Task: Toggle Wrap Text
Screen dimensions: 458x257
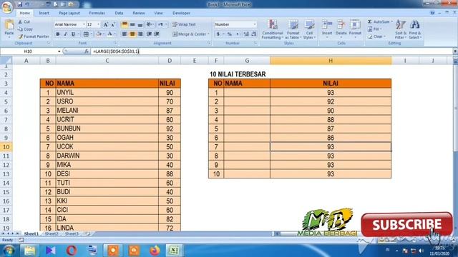Action: click(184, 24)
